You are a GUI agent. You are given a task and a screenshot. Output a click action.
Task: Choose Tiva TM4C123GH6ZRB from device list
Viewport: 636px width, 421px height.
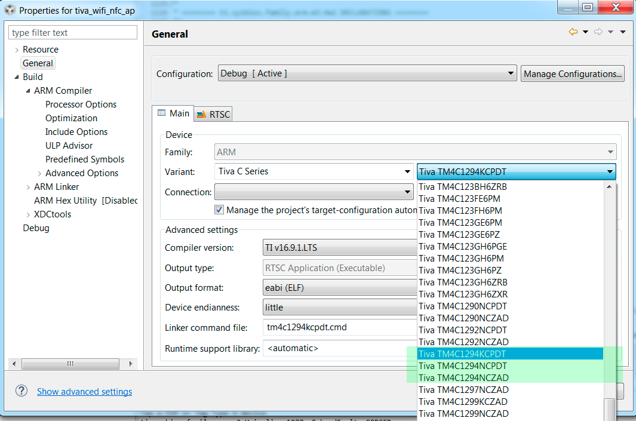(x=510, y=282)
